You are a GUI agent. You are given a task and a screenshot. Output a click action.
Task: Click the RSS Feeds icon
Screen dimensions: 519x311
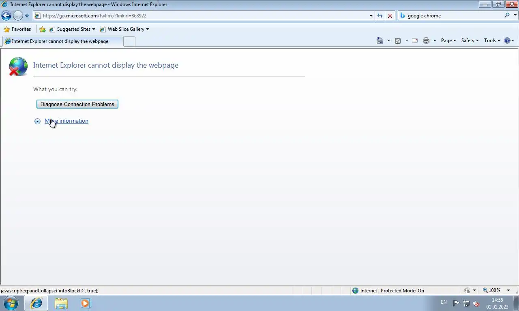(398, 40)
